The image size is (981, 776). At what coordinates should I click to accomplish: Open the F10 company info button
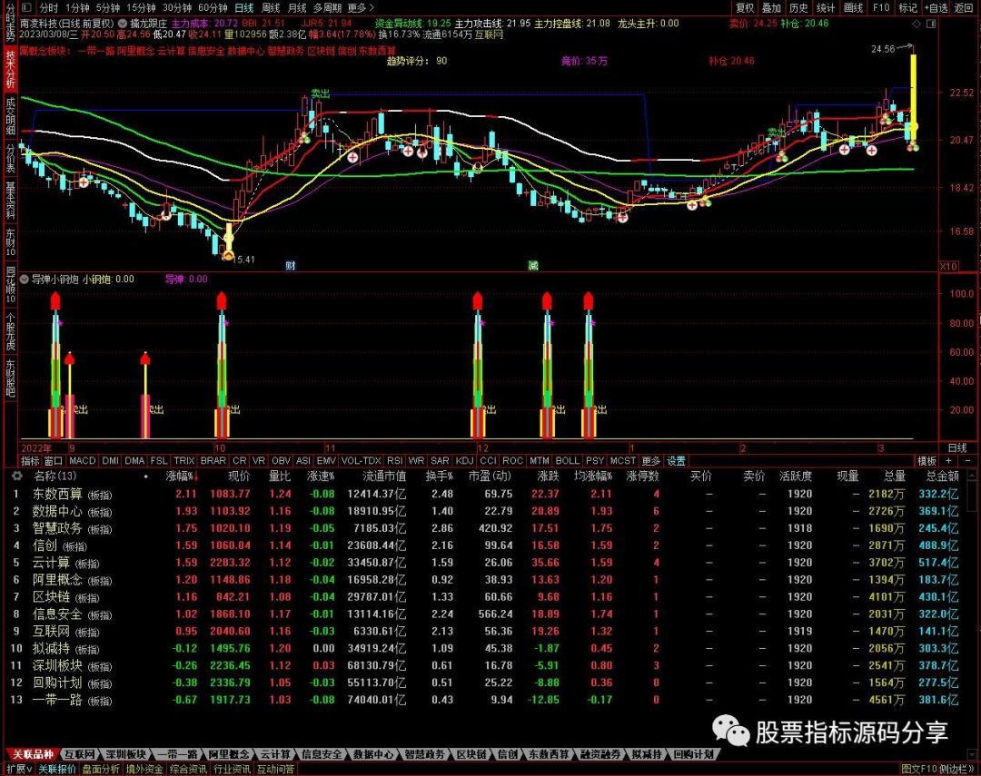[x=881, y=7]
